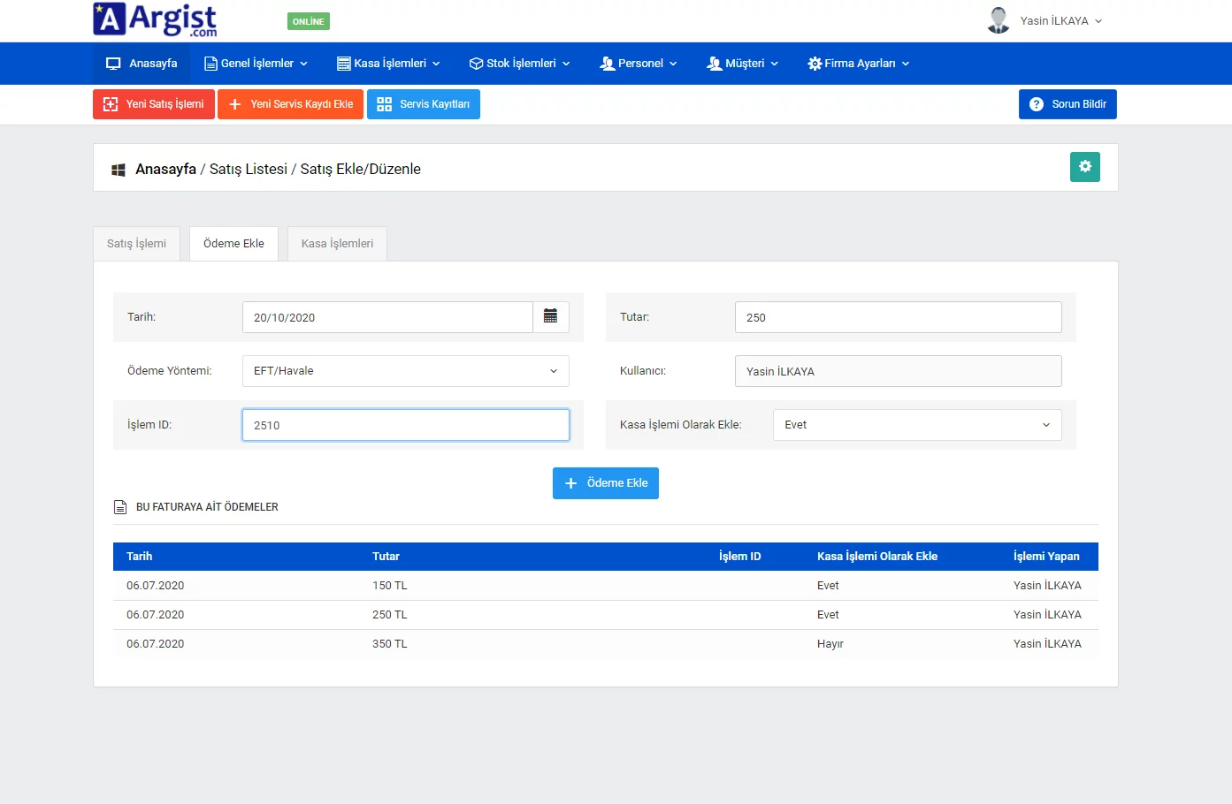Switch to the Satış İşlemi tab

(136, 244)
